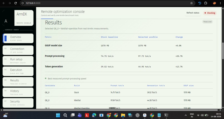Open Task View from the taskbar
The image size is (224, 119).
pyautogui.click(x=73, y=115)
